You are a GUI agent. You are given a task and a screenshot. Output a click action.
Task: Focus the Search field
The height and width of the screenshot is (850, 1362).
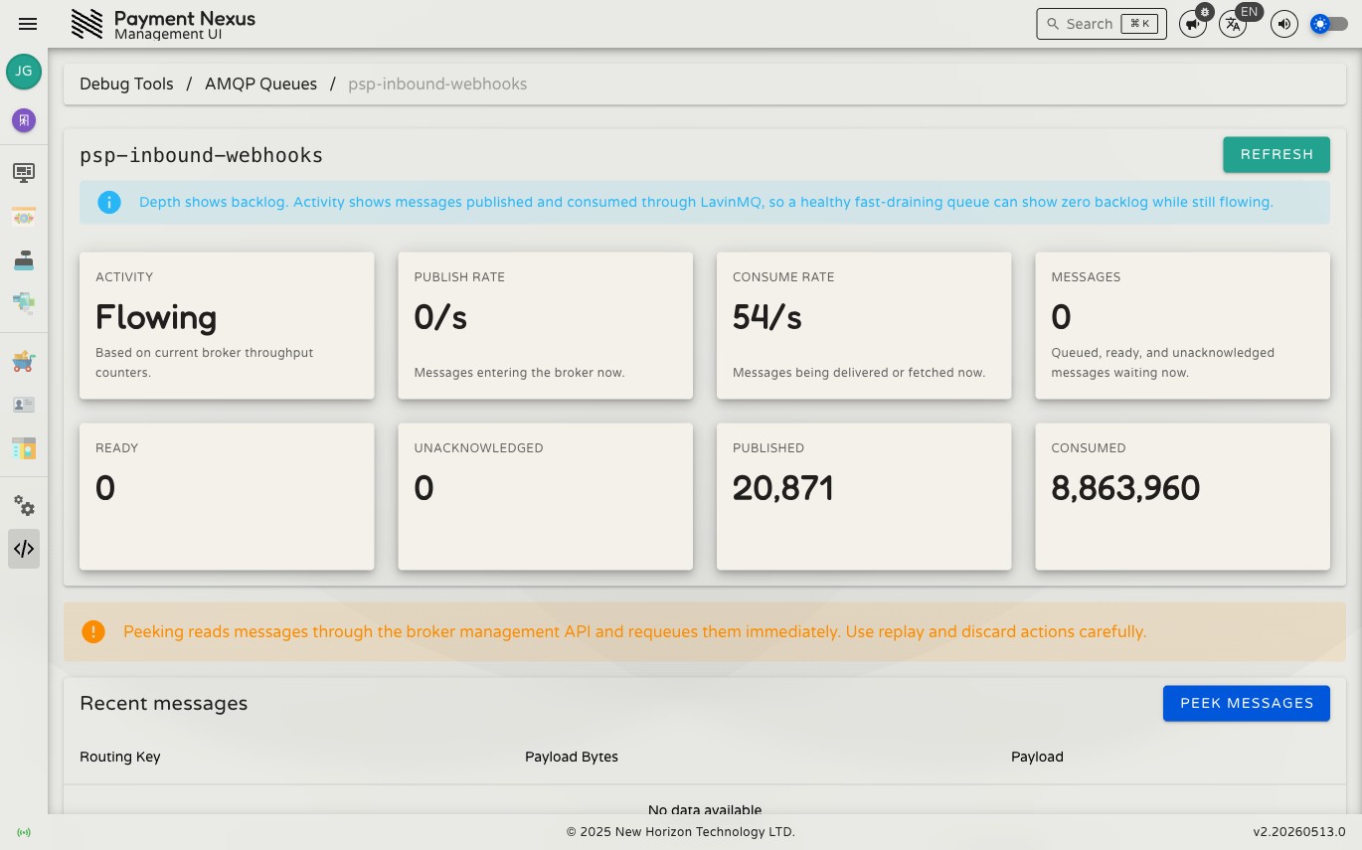(1102, 24)
